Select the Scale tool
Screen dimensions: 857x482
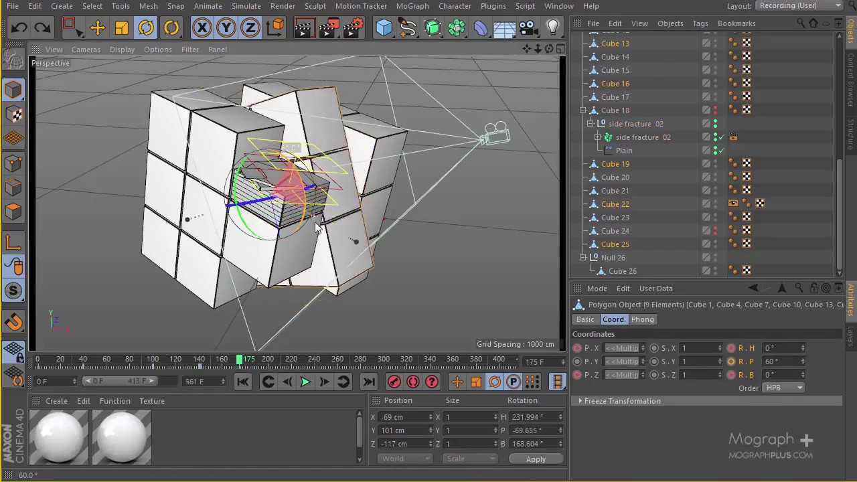122,27
